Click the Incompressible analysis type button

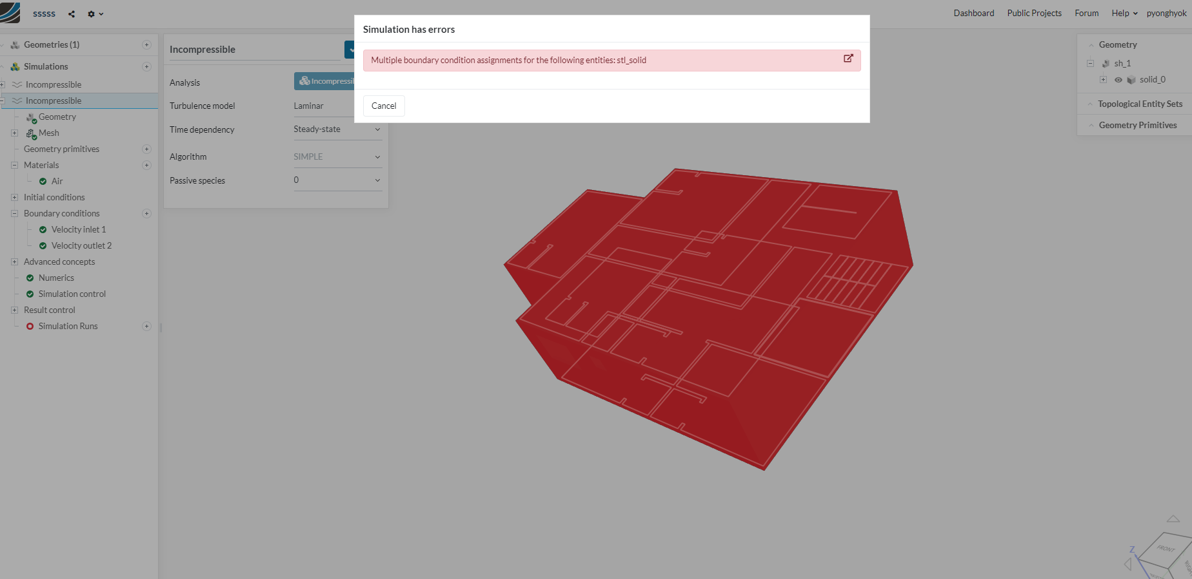click(x=324, y=81)
